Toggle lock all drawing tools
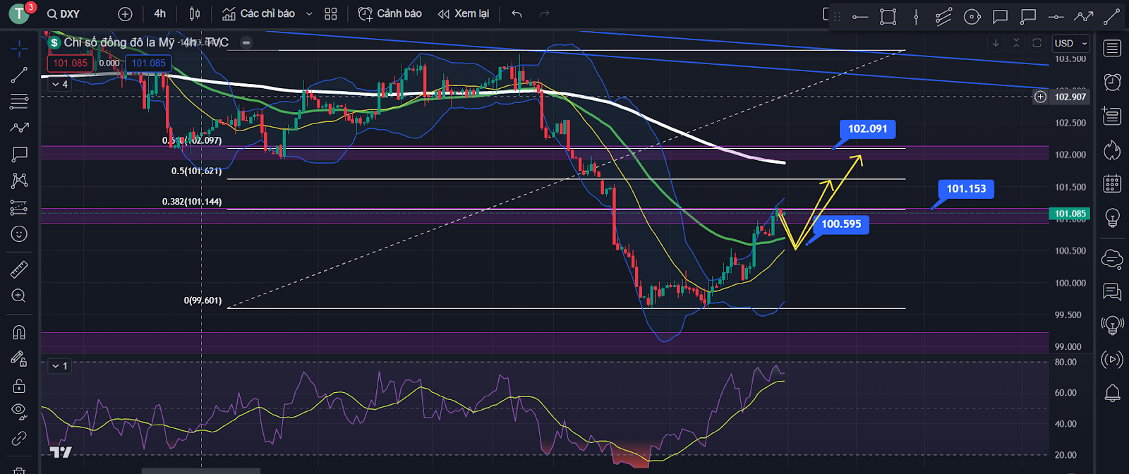Viewport: 1129px width, 474px height. (19, 385)
